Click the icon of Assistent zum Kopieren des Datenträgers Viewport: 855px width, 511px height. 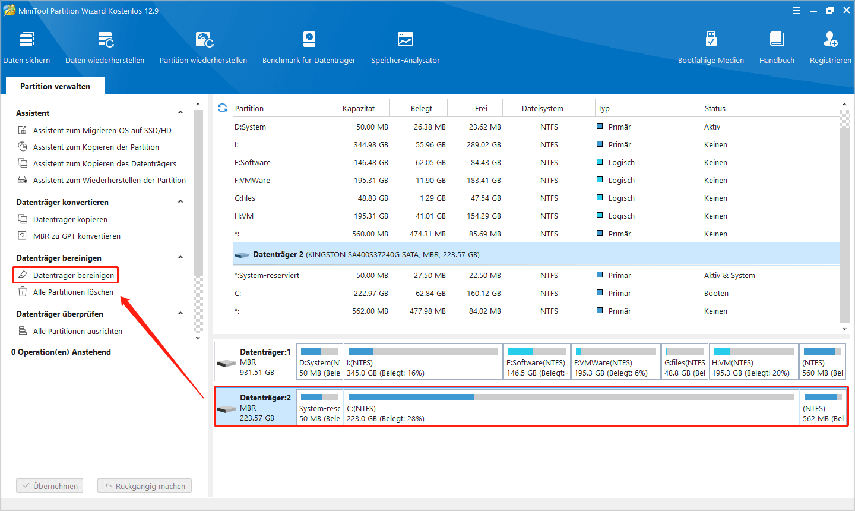click(x=23, y=163)
